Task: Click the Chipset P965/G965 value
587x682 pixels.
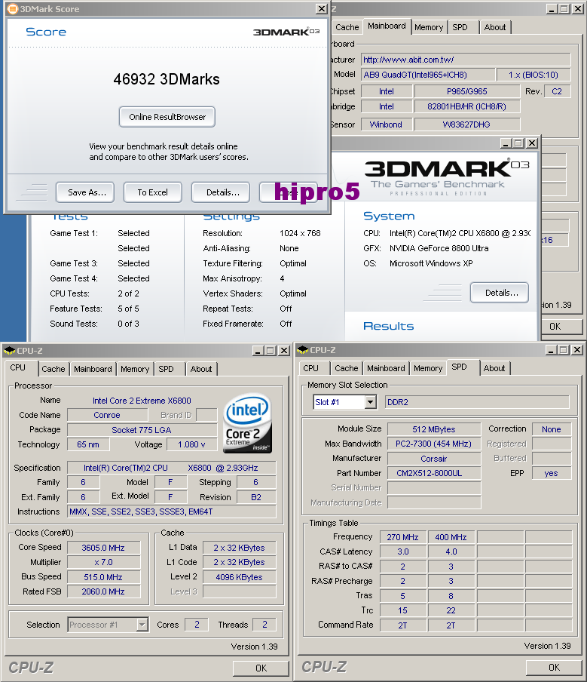Action: point(467,91)
